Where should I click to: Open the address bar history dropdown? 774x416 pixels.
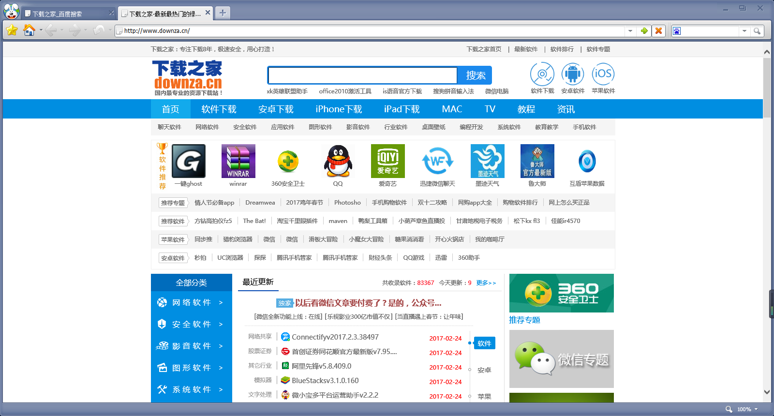(x=630, y=31)
